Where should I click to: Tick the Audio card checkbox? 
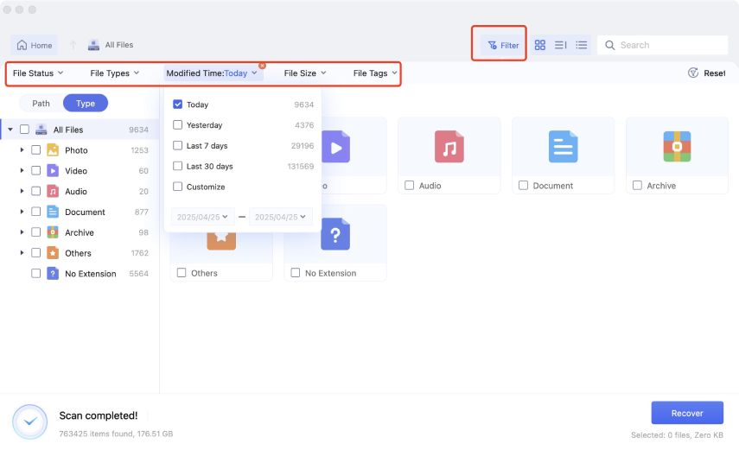(410, 185)
